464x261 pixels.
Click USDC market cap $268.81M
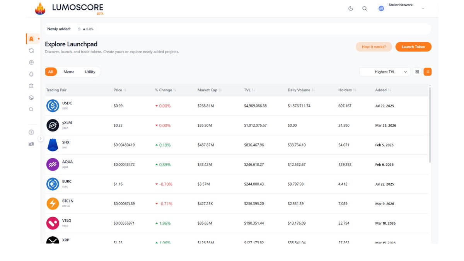point(206,106)
